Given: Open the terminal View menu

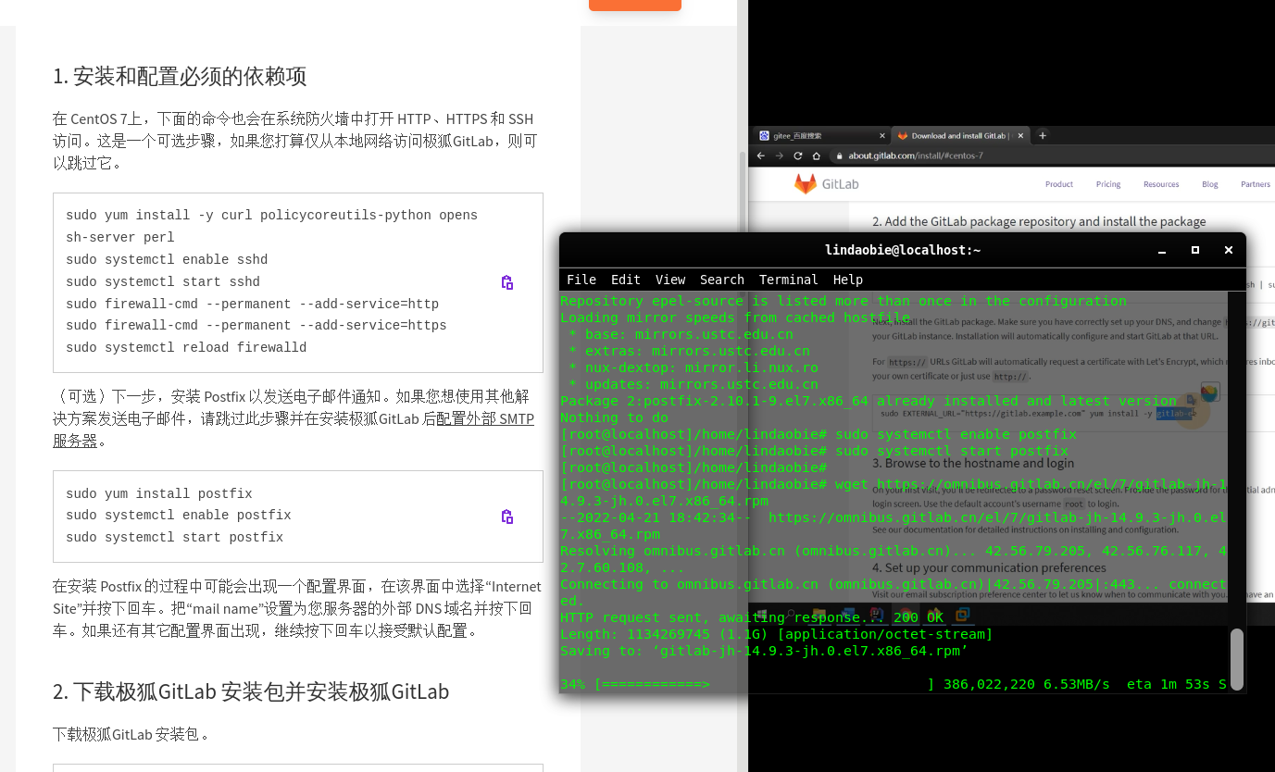Looking at the screenshot, I should pos(670,280).
